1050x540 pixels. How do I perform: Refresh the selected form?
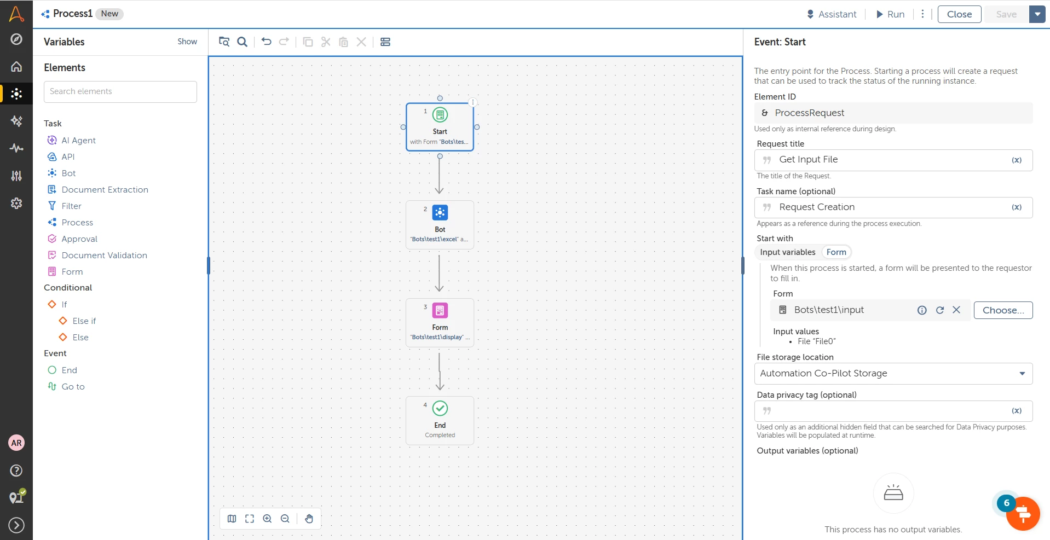pyautogui.click(x=940, y=310)
